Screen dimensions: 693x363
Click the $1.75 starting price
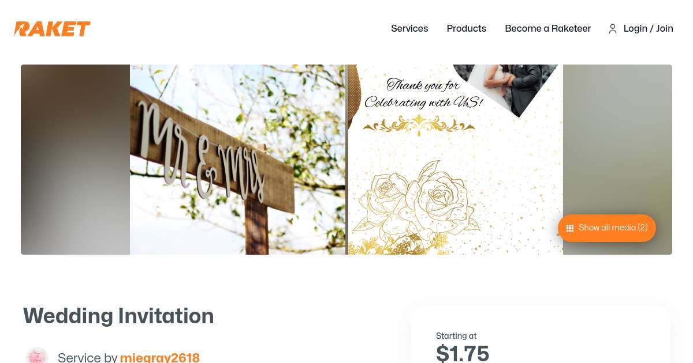coord(463,353)
